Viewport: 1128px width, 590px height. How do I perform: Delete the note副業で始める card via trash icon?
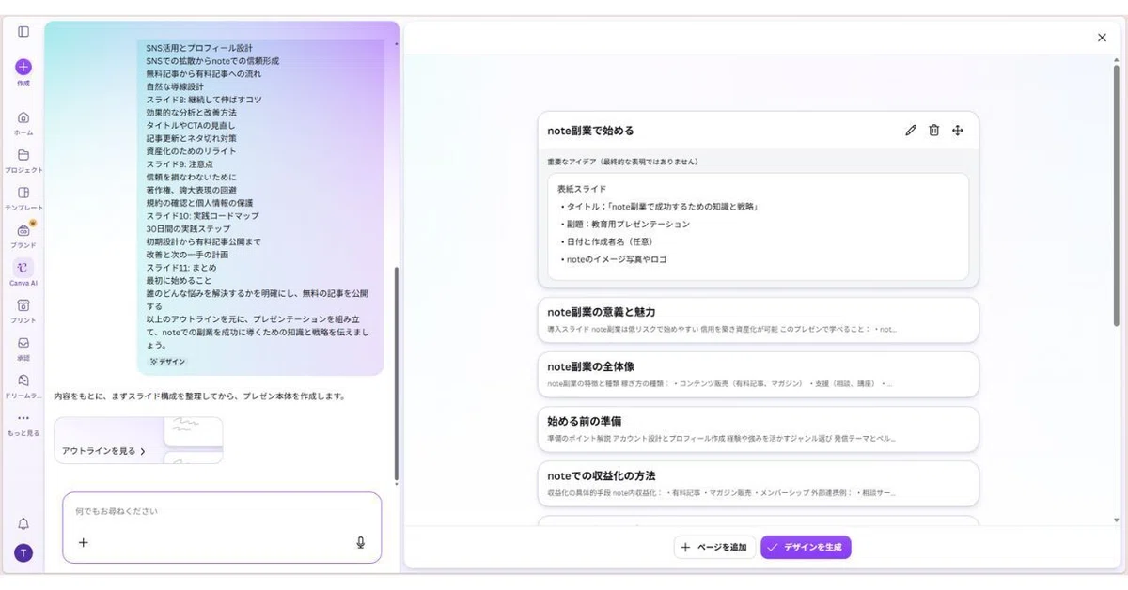click(933, 131)
